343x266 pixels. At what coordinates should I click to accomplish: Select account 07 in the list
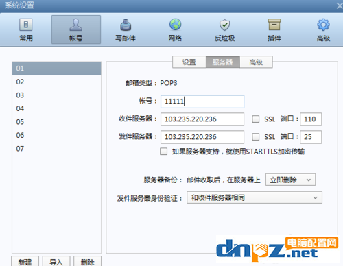56,149
